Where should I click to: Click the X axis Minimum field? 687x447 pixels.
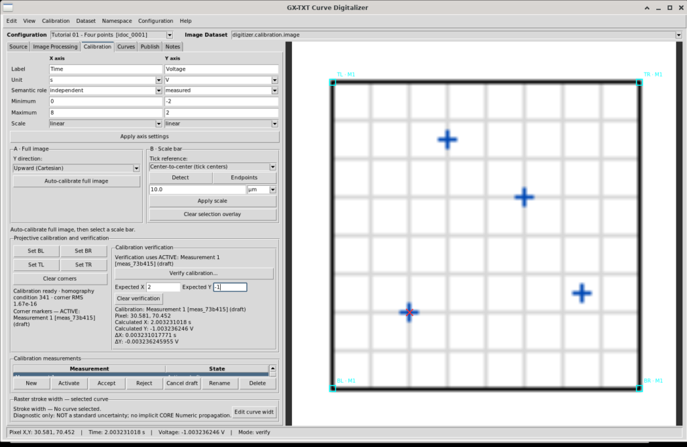click(105, 101)
